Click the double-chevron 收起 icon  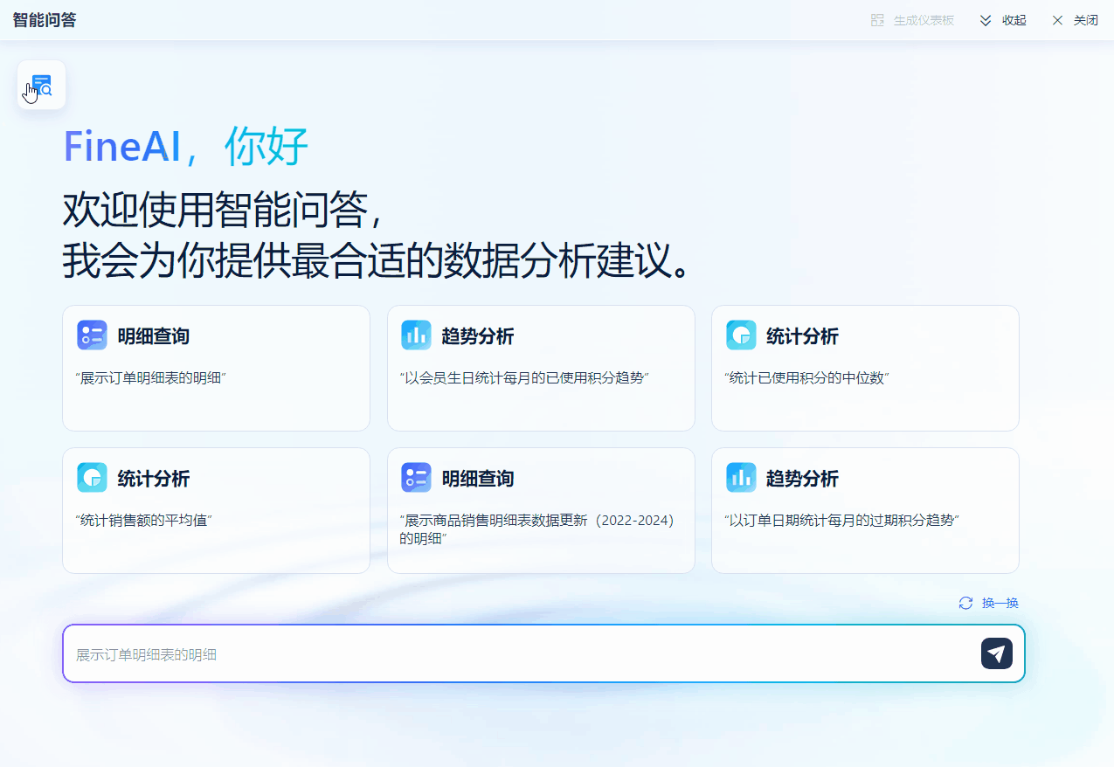click(986, 20)
